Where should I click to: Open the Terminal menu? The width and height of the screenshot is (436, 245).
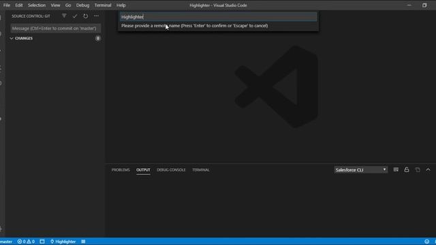pyautogui.click(x=103, y=5)
